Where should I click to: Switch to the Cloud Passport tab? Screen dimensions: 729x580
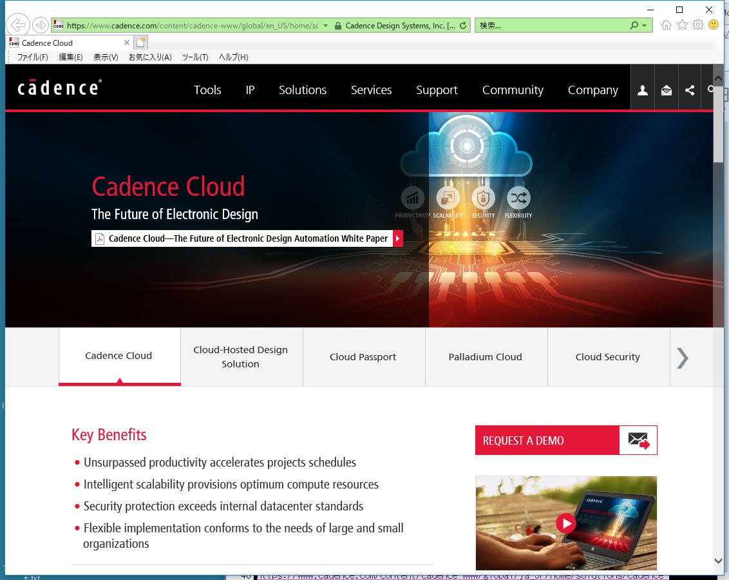[x=364, y=357]
